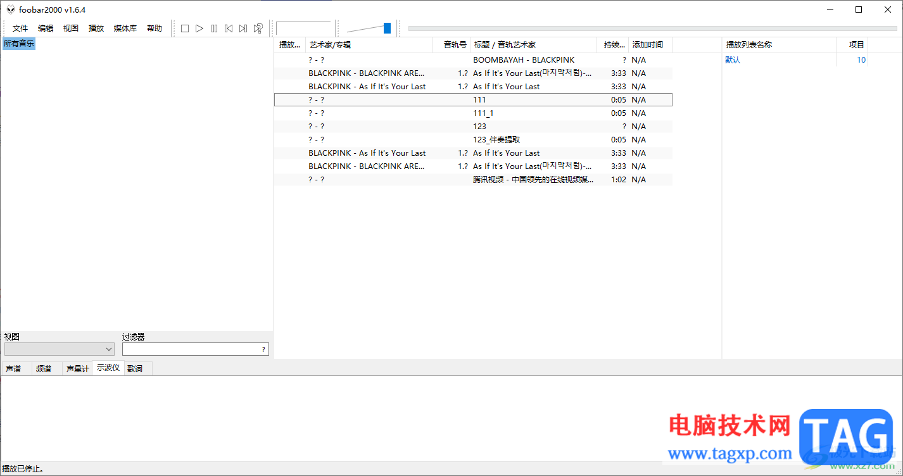Start playback with the Play button
903x476 pixels.
[199, 28]
